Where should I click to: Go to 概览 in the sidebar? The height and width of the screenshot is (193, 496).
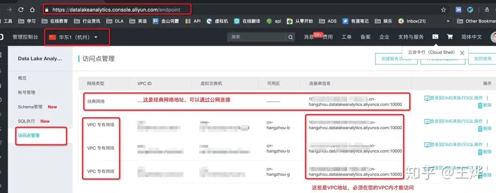point(23,78)
